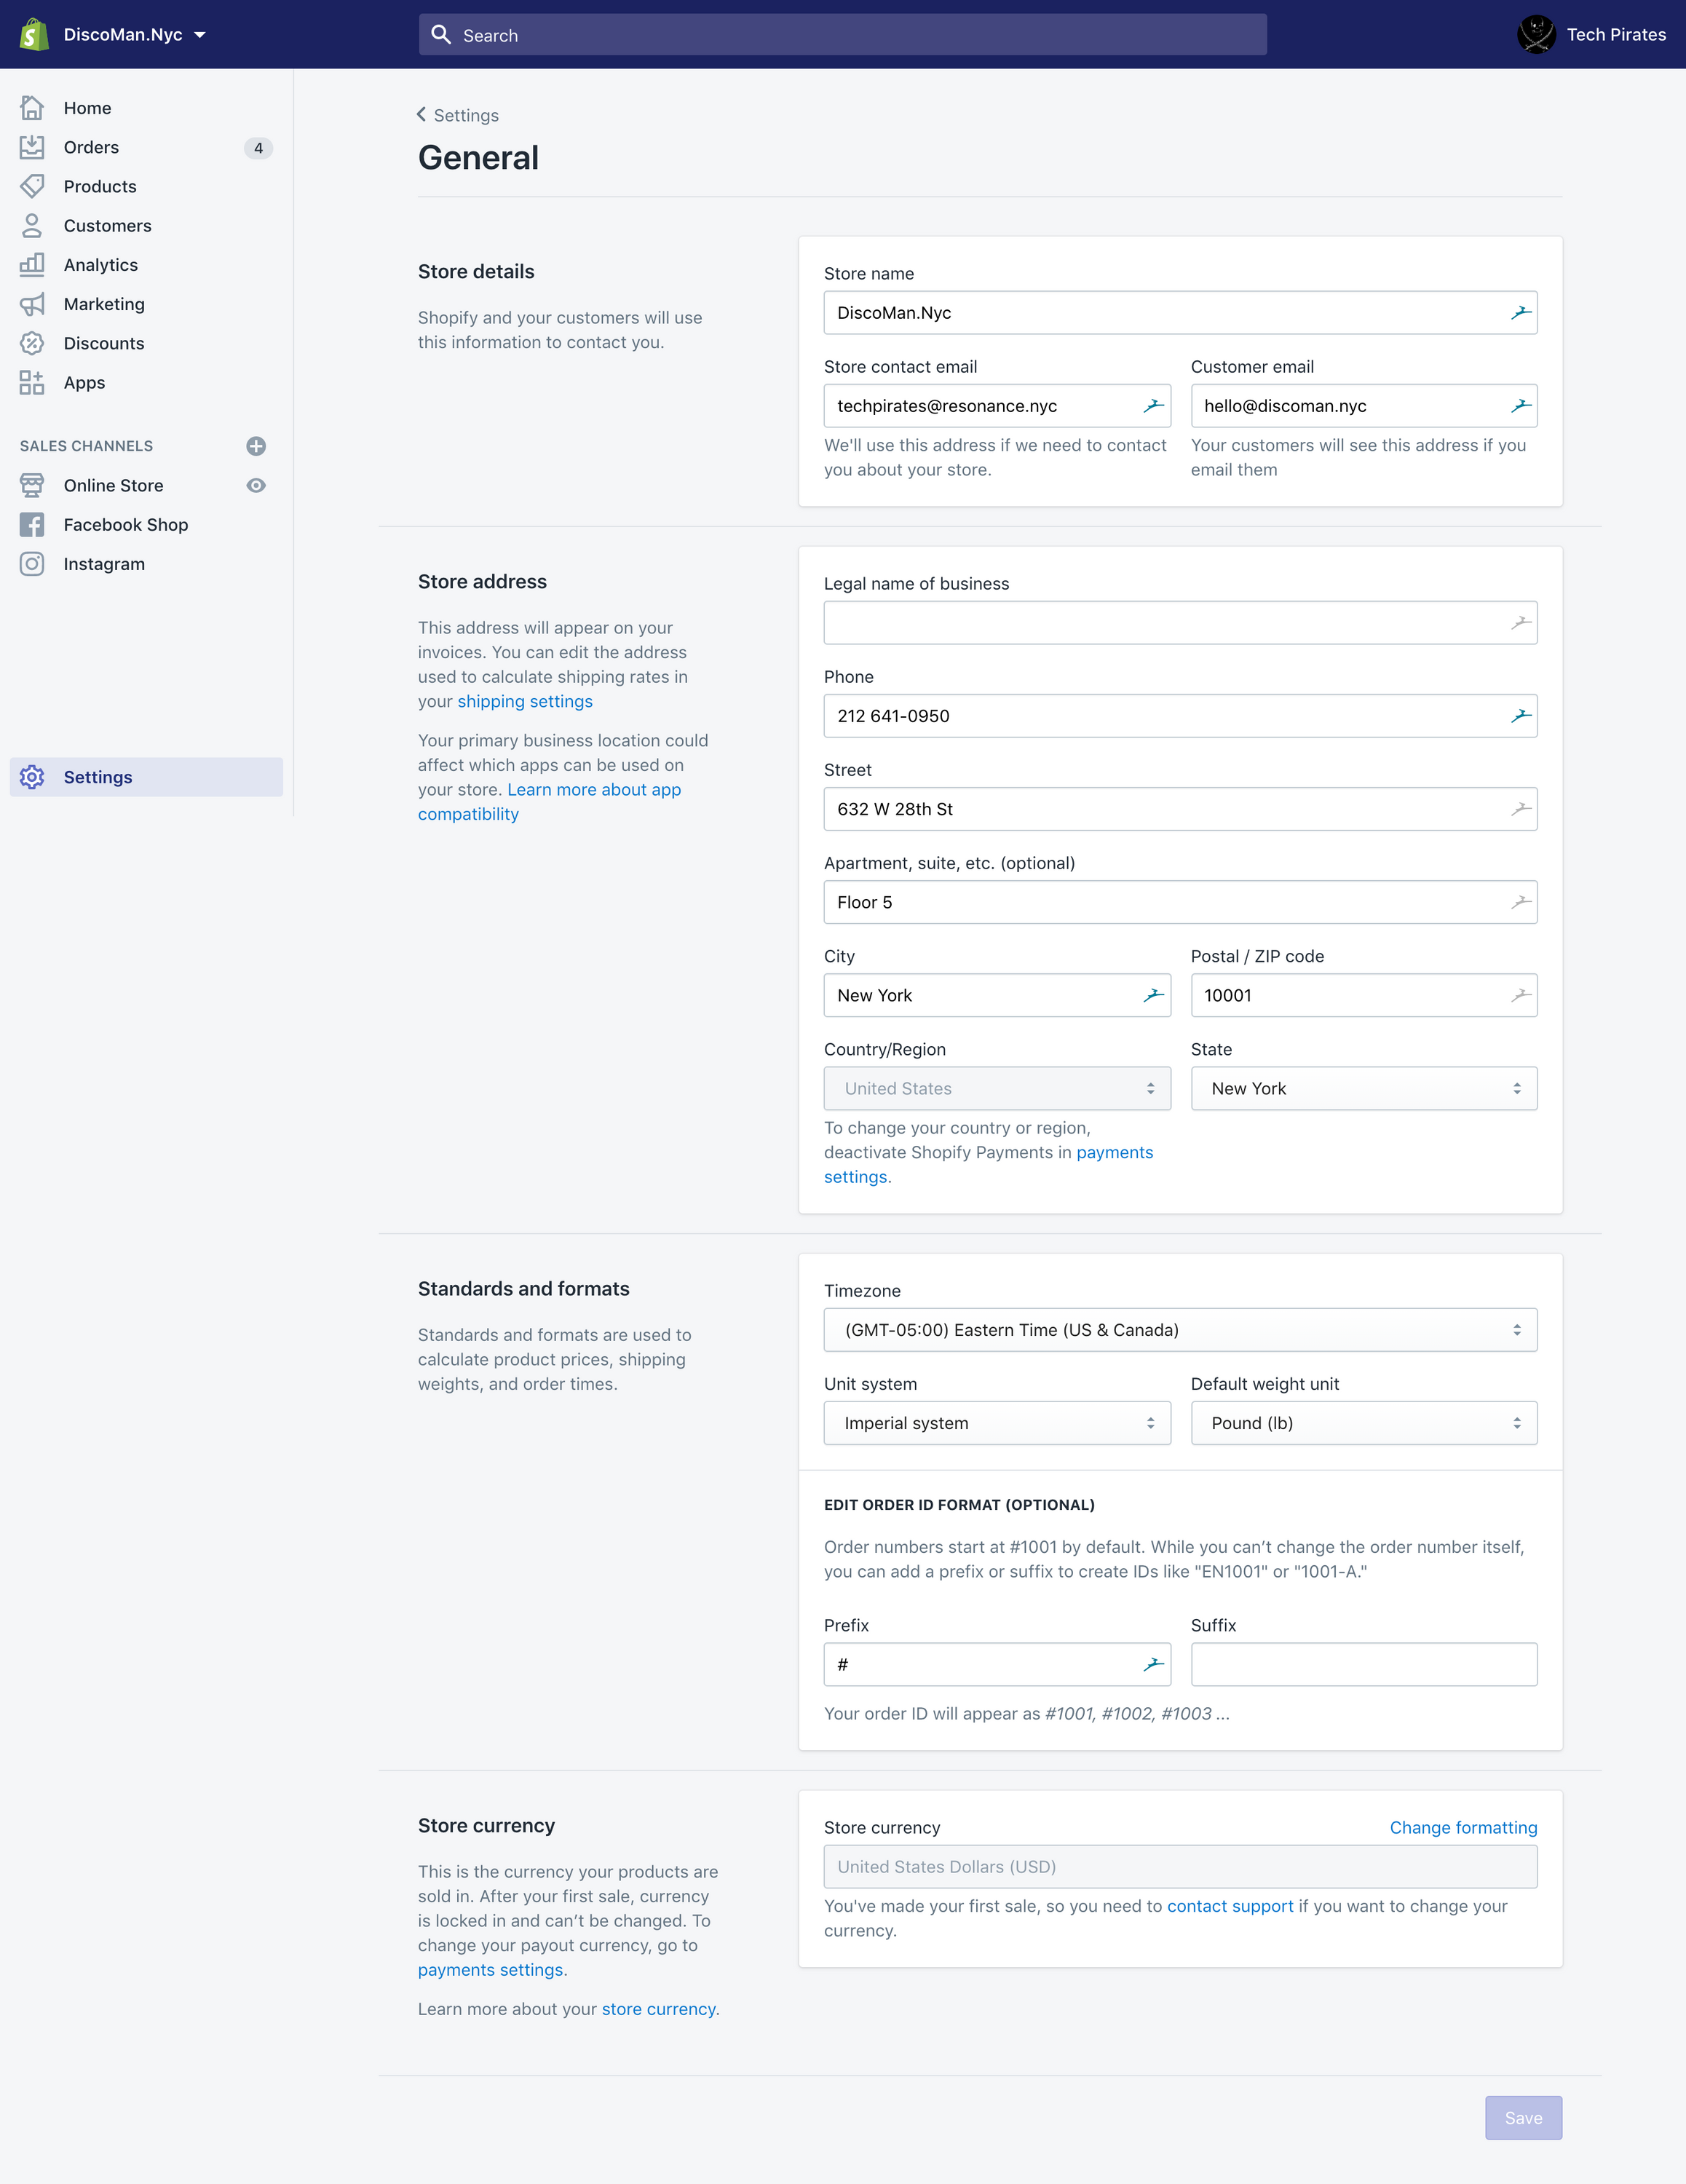This screenshot has height=2184, width=1686.
Task: Click autofill icon in Store name field
Action: pyautogui.click(x=1521, y=313)
